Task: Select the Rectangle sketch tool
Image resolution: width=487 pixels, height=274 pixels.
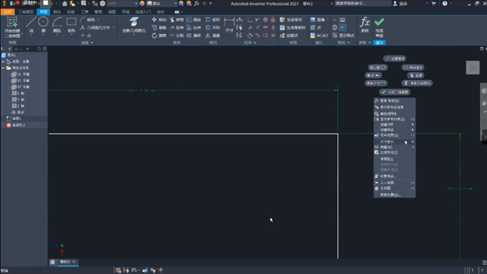Action: pyautogui.click(x=72, y=25)
